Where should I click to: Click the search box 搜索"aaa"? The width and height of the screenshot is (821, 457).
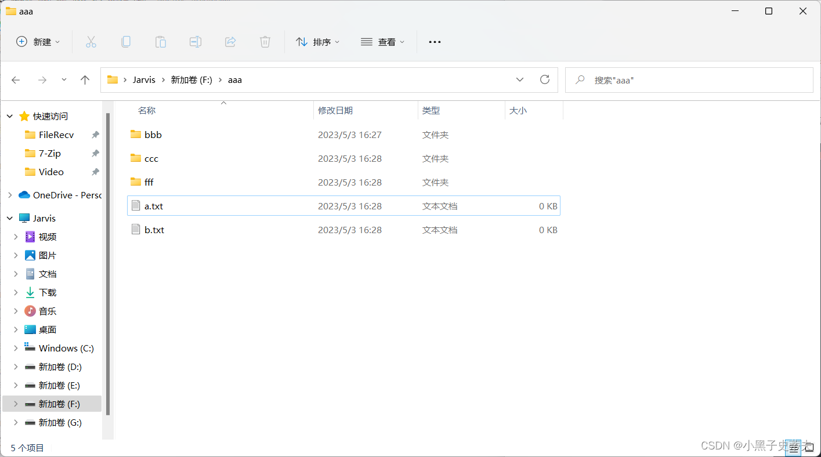tap(689, 80)
